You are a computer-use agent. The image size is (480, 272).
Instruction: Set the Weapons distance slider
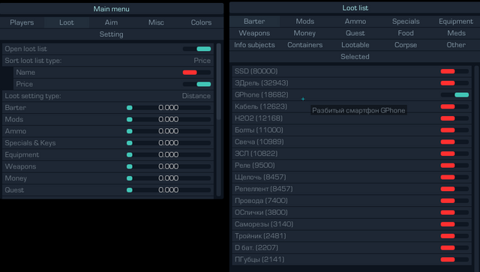tap(169, 166)
